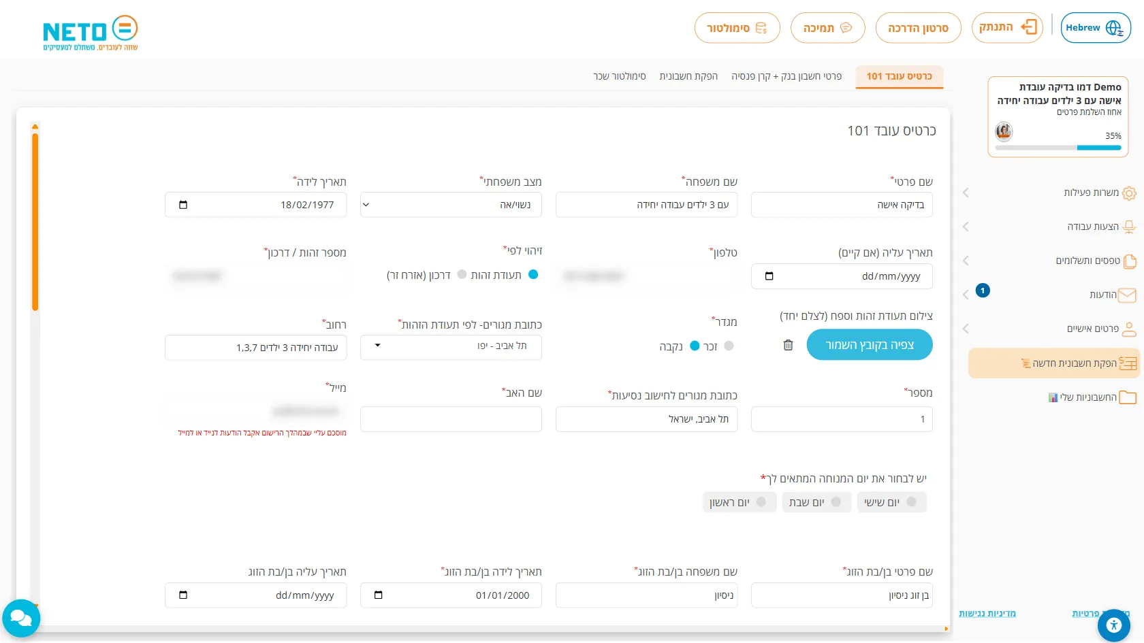
Task: Click the NETO logo
Action: click(90, 33)
